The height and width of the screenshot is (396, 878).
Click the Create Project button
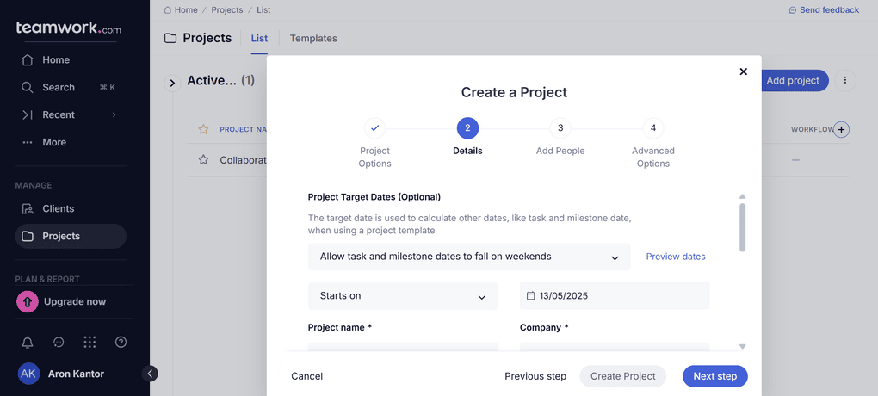point(622,376)
